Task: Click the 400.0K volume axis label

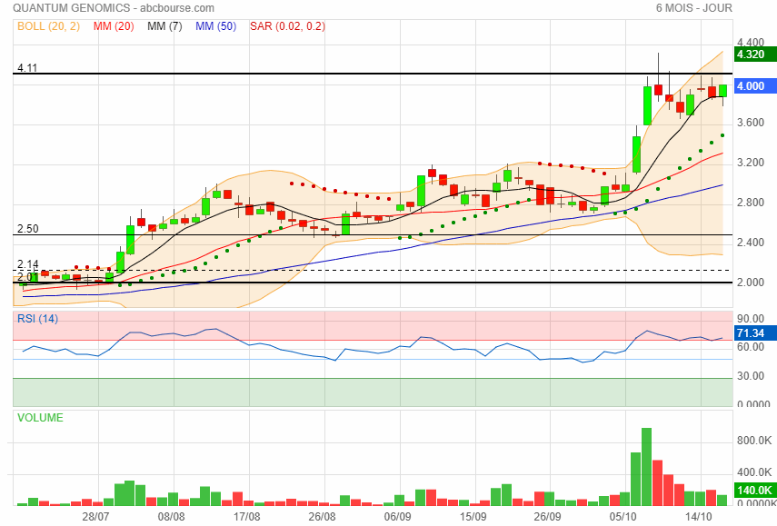Action: pos(754,472)
